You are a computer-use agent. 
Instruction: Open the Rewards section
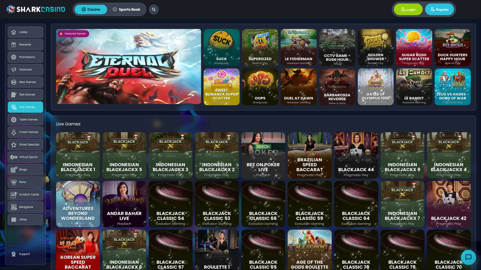14,44
